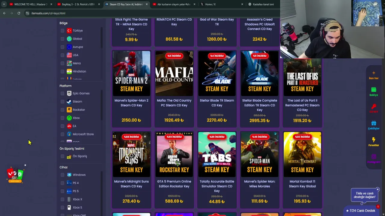Check the Xbox X device checkbox
Image resolution: width=385 pixels, height=216 pixels.
tap(62, 199)
